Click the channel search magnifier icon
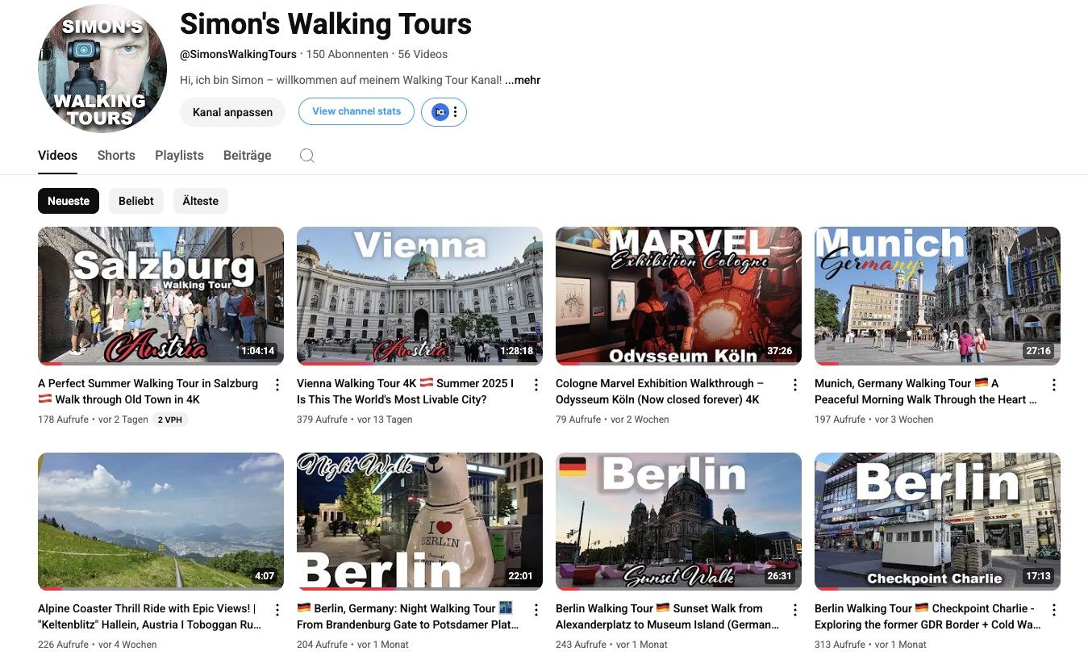 click(306, 156)
